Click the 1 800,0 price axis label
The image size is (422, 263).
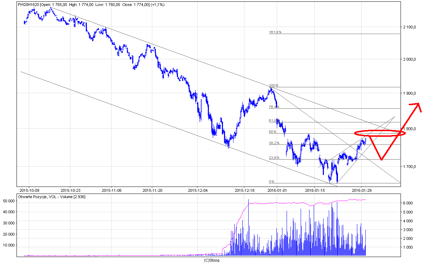[x=410, y=129]
